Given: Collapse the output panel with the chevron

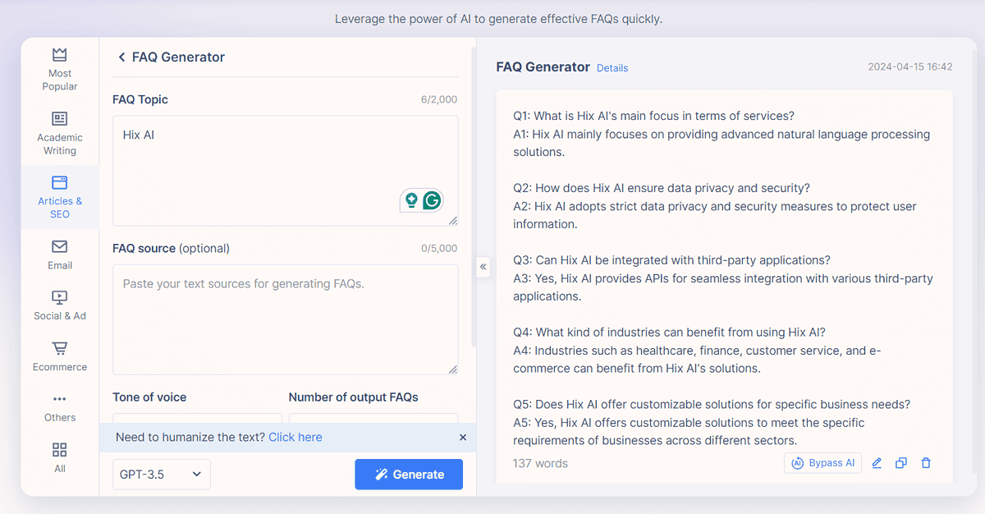Looking at the screenshot, I should pos(483,267).
